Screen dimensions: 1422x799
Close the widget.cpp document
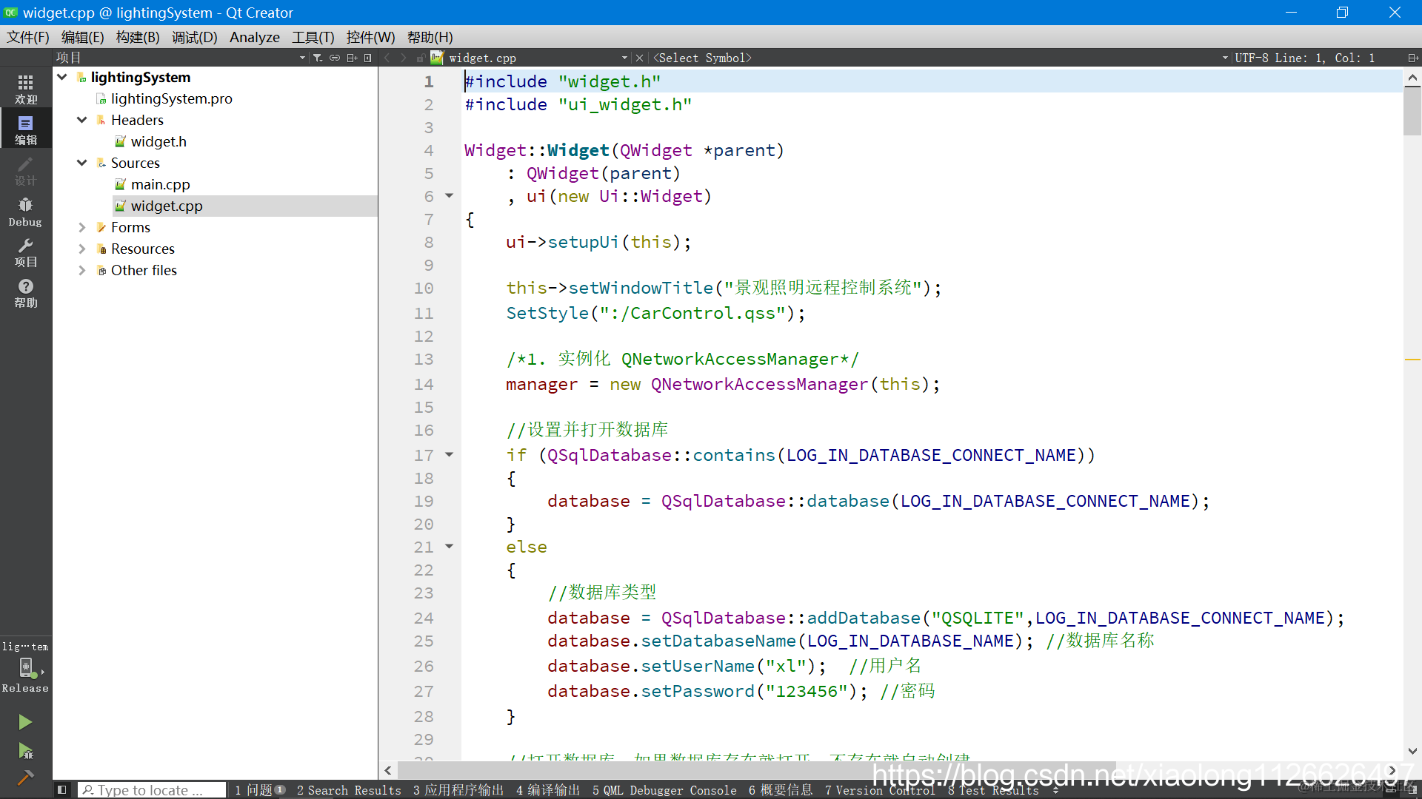pyautogui.click(x=639, y=58)
